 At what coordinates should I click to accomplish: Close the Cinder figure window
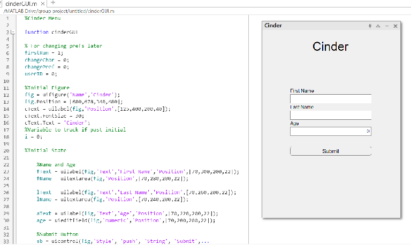pyautogui.click(x=395, y=26)
